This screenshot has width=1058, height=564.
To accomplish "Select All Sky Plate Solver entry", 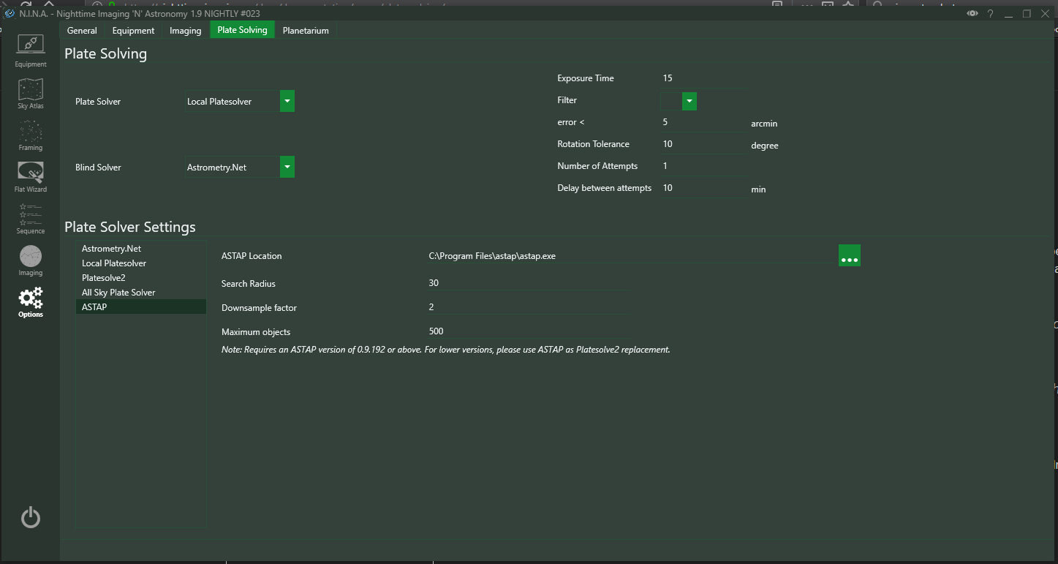I will pyautogui.click(x=118, y=293).
